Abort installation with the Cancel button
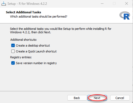Image resolution: width=133 pixels, height=103 pixels. [120, 98]
